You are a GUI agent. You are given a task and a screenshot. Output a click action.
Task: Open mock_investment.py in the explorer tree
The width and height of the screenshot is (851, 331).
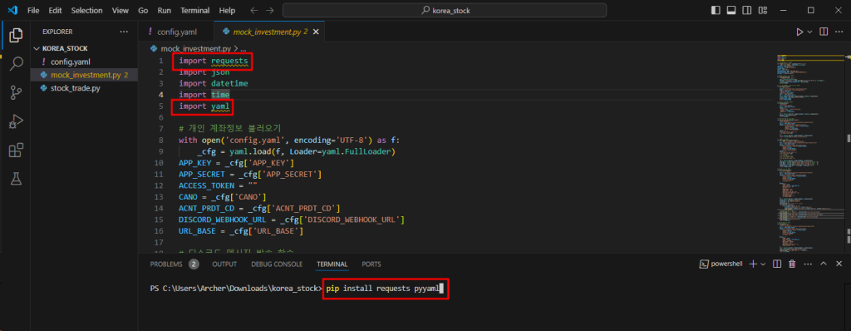click(84, 75)
